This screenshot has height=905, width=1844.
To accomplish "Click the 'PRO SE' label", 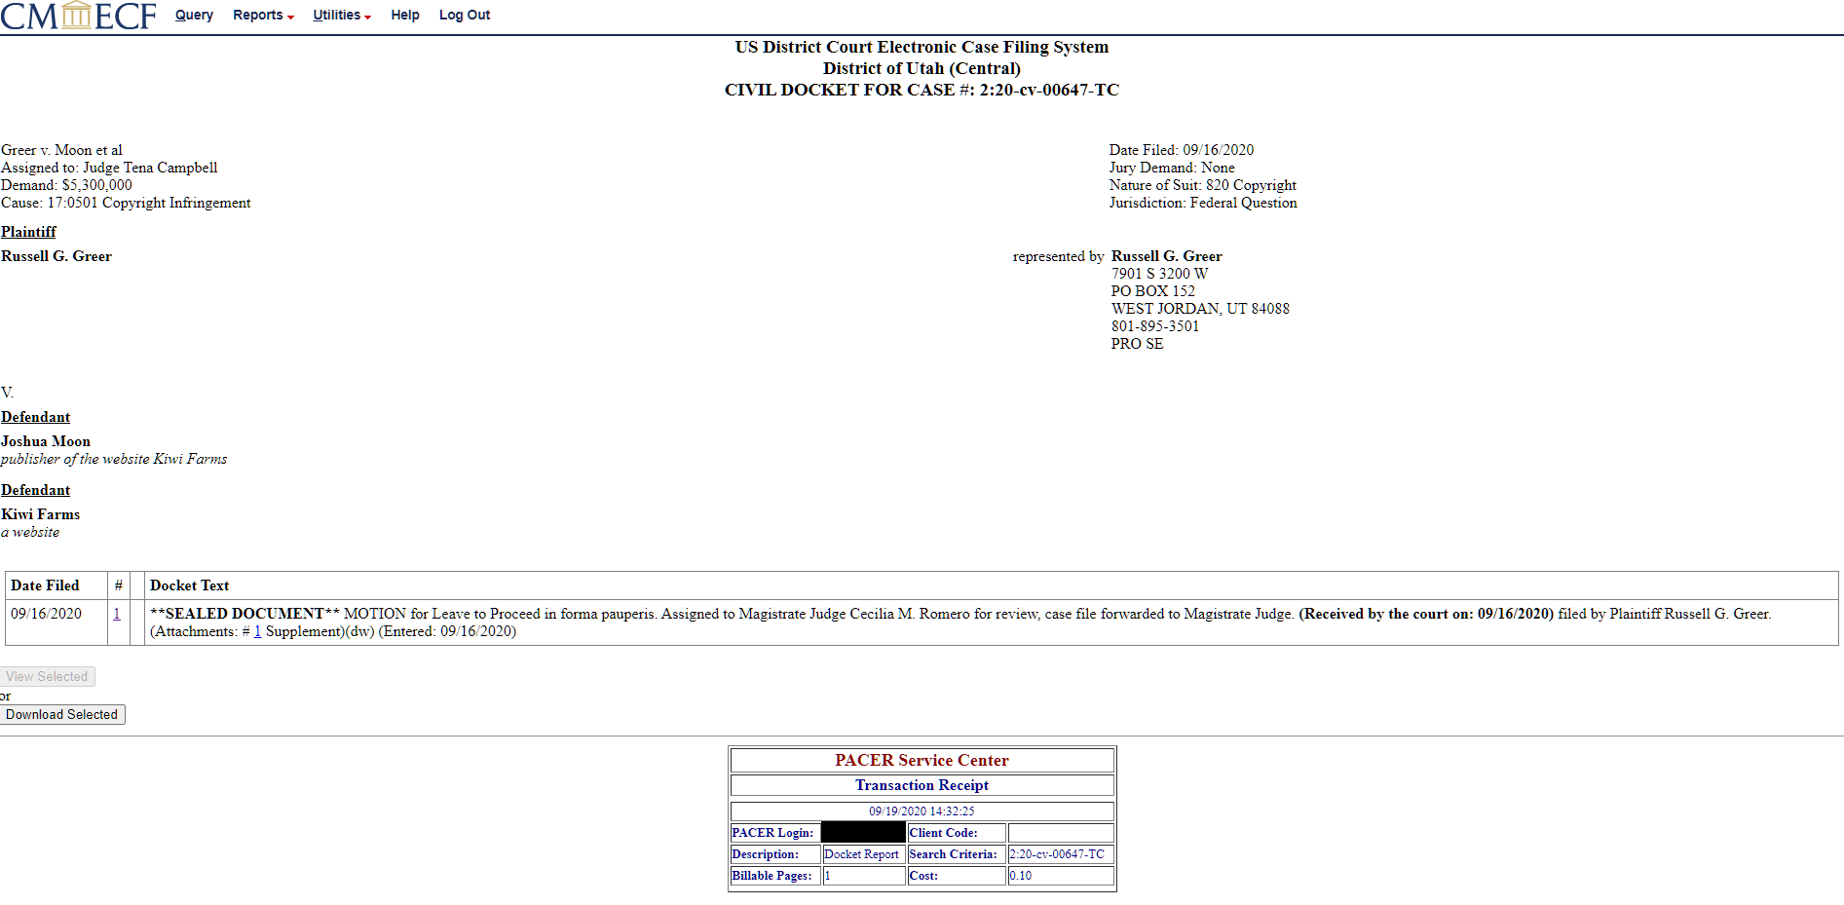I will [1138, 344].
